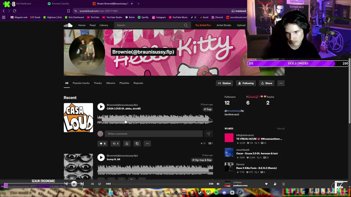
Task: Click the browser reload icon
Action: pos(15,11)
